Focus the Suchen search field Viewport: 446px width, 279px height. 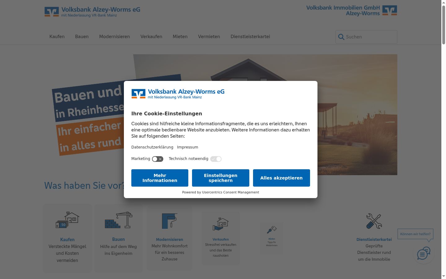tap(366, 37)
